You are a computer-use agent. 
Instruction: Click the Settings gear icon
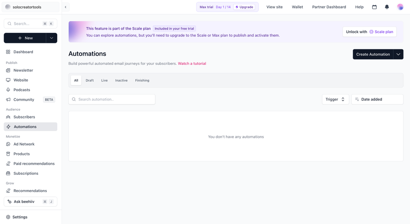click(8, 217)
